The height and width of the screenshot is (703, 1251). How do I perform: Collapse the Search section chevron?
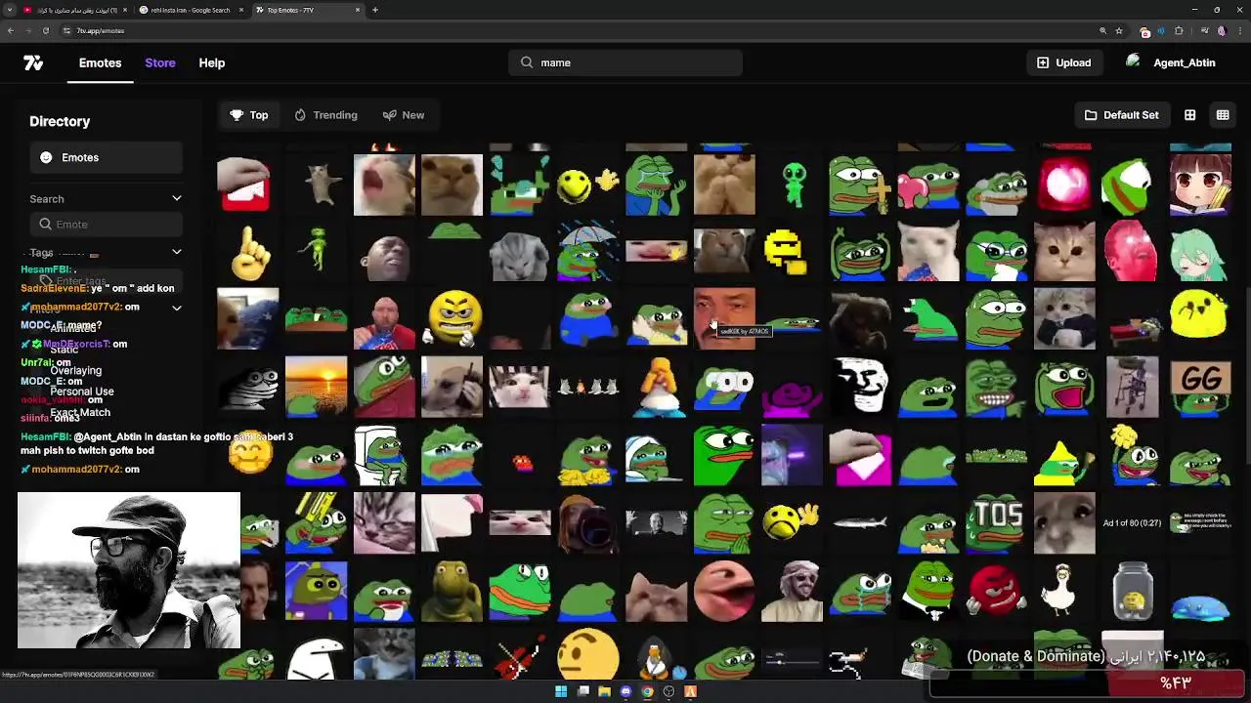[177, 198]
